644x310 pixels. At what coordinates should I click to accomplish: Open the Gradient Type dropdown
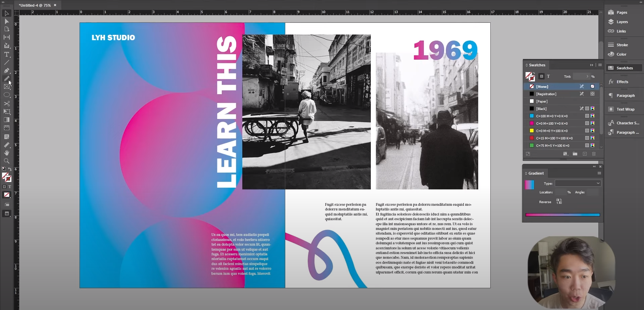click(x=578, y=183)
